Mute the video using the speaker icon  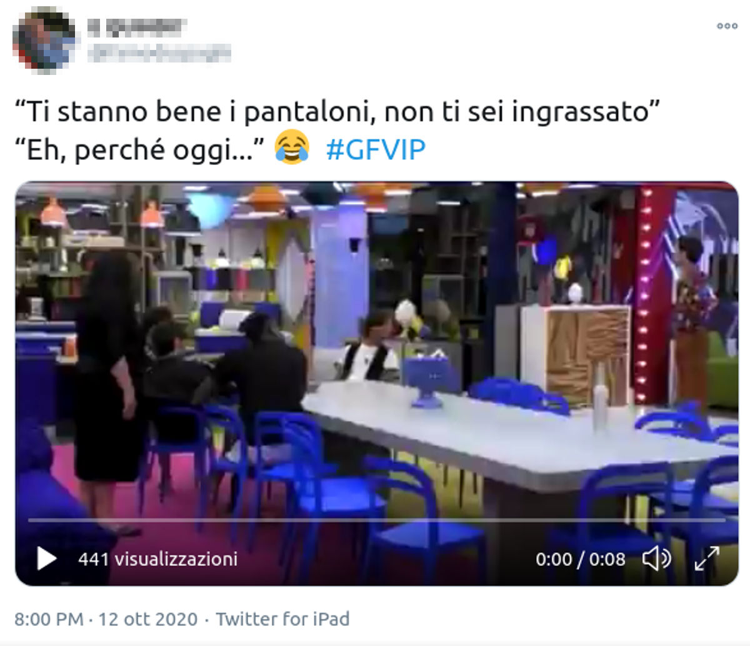point(656,559)
